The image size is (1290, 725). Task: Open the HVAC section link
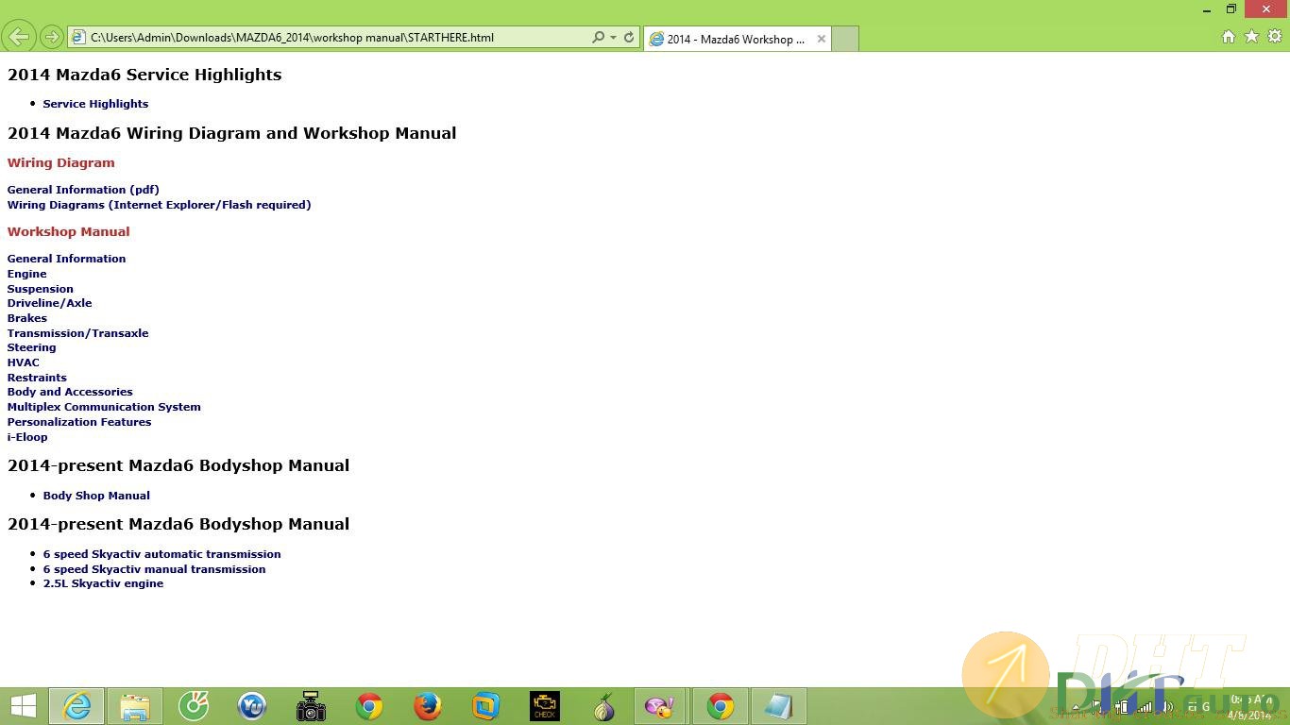click(24, 362)
